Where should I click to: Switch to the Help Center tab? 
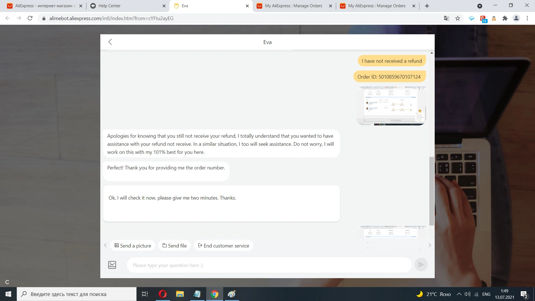pyautogui.click(x=128, y=6)
